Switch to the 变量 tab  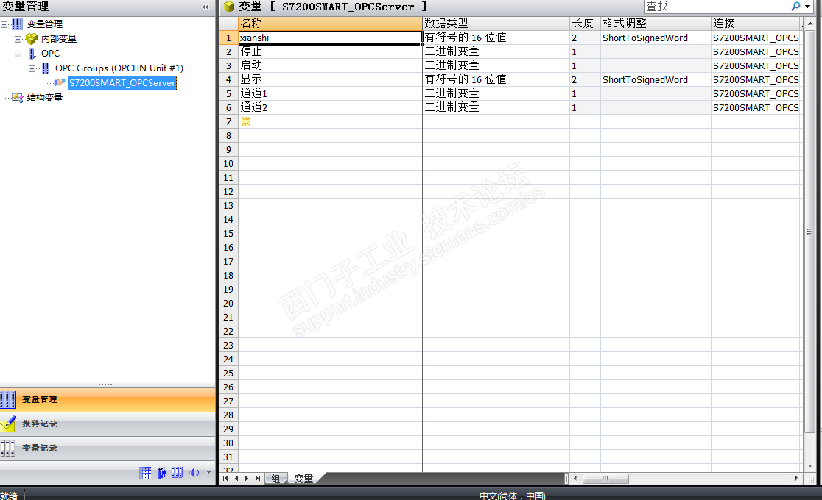tap(304, 479)
